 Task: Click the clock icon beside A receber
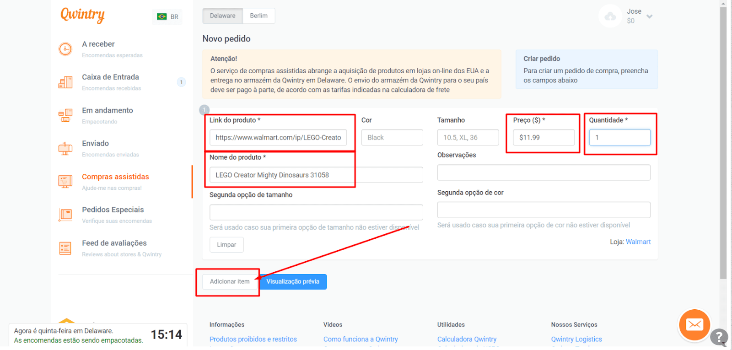point(65,49)
